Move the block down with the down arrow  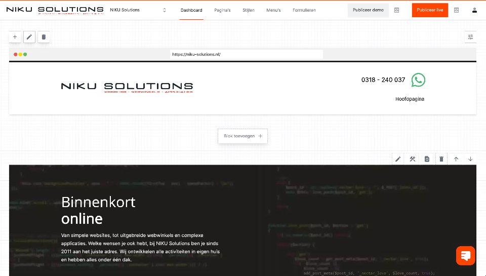coord(470,159)
